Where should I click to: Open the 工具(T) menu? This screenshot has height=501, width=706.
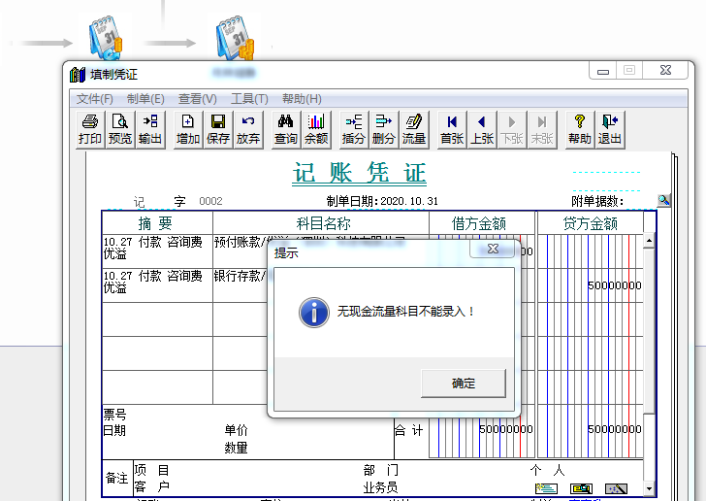[x=249, y=99]
